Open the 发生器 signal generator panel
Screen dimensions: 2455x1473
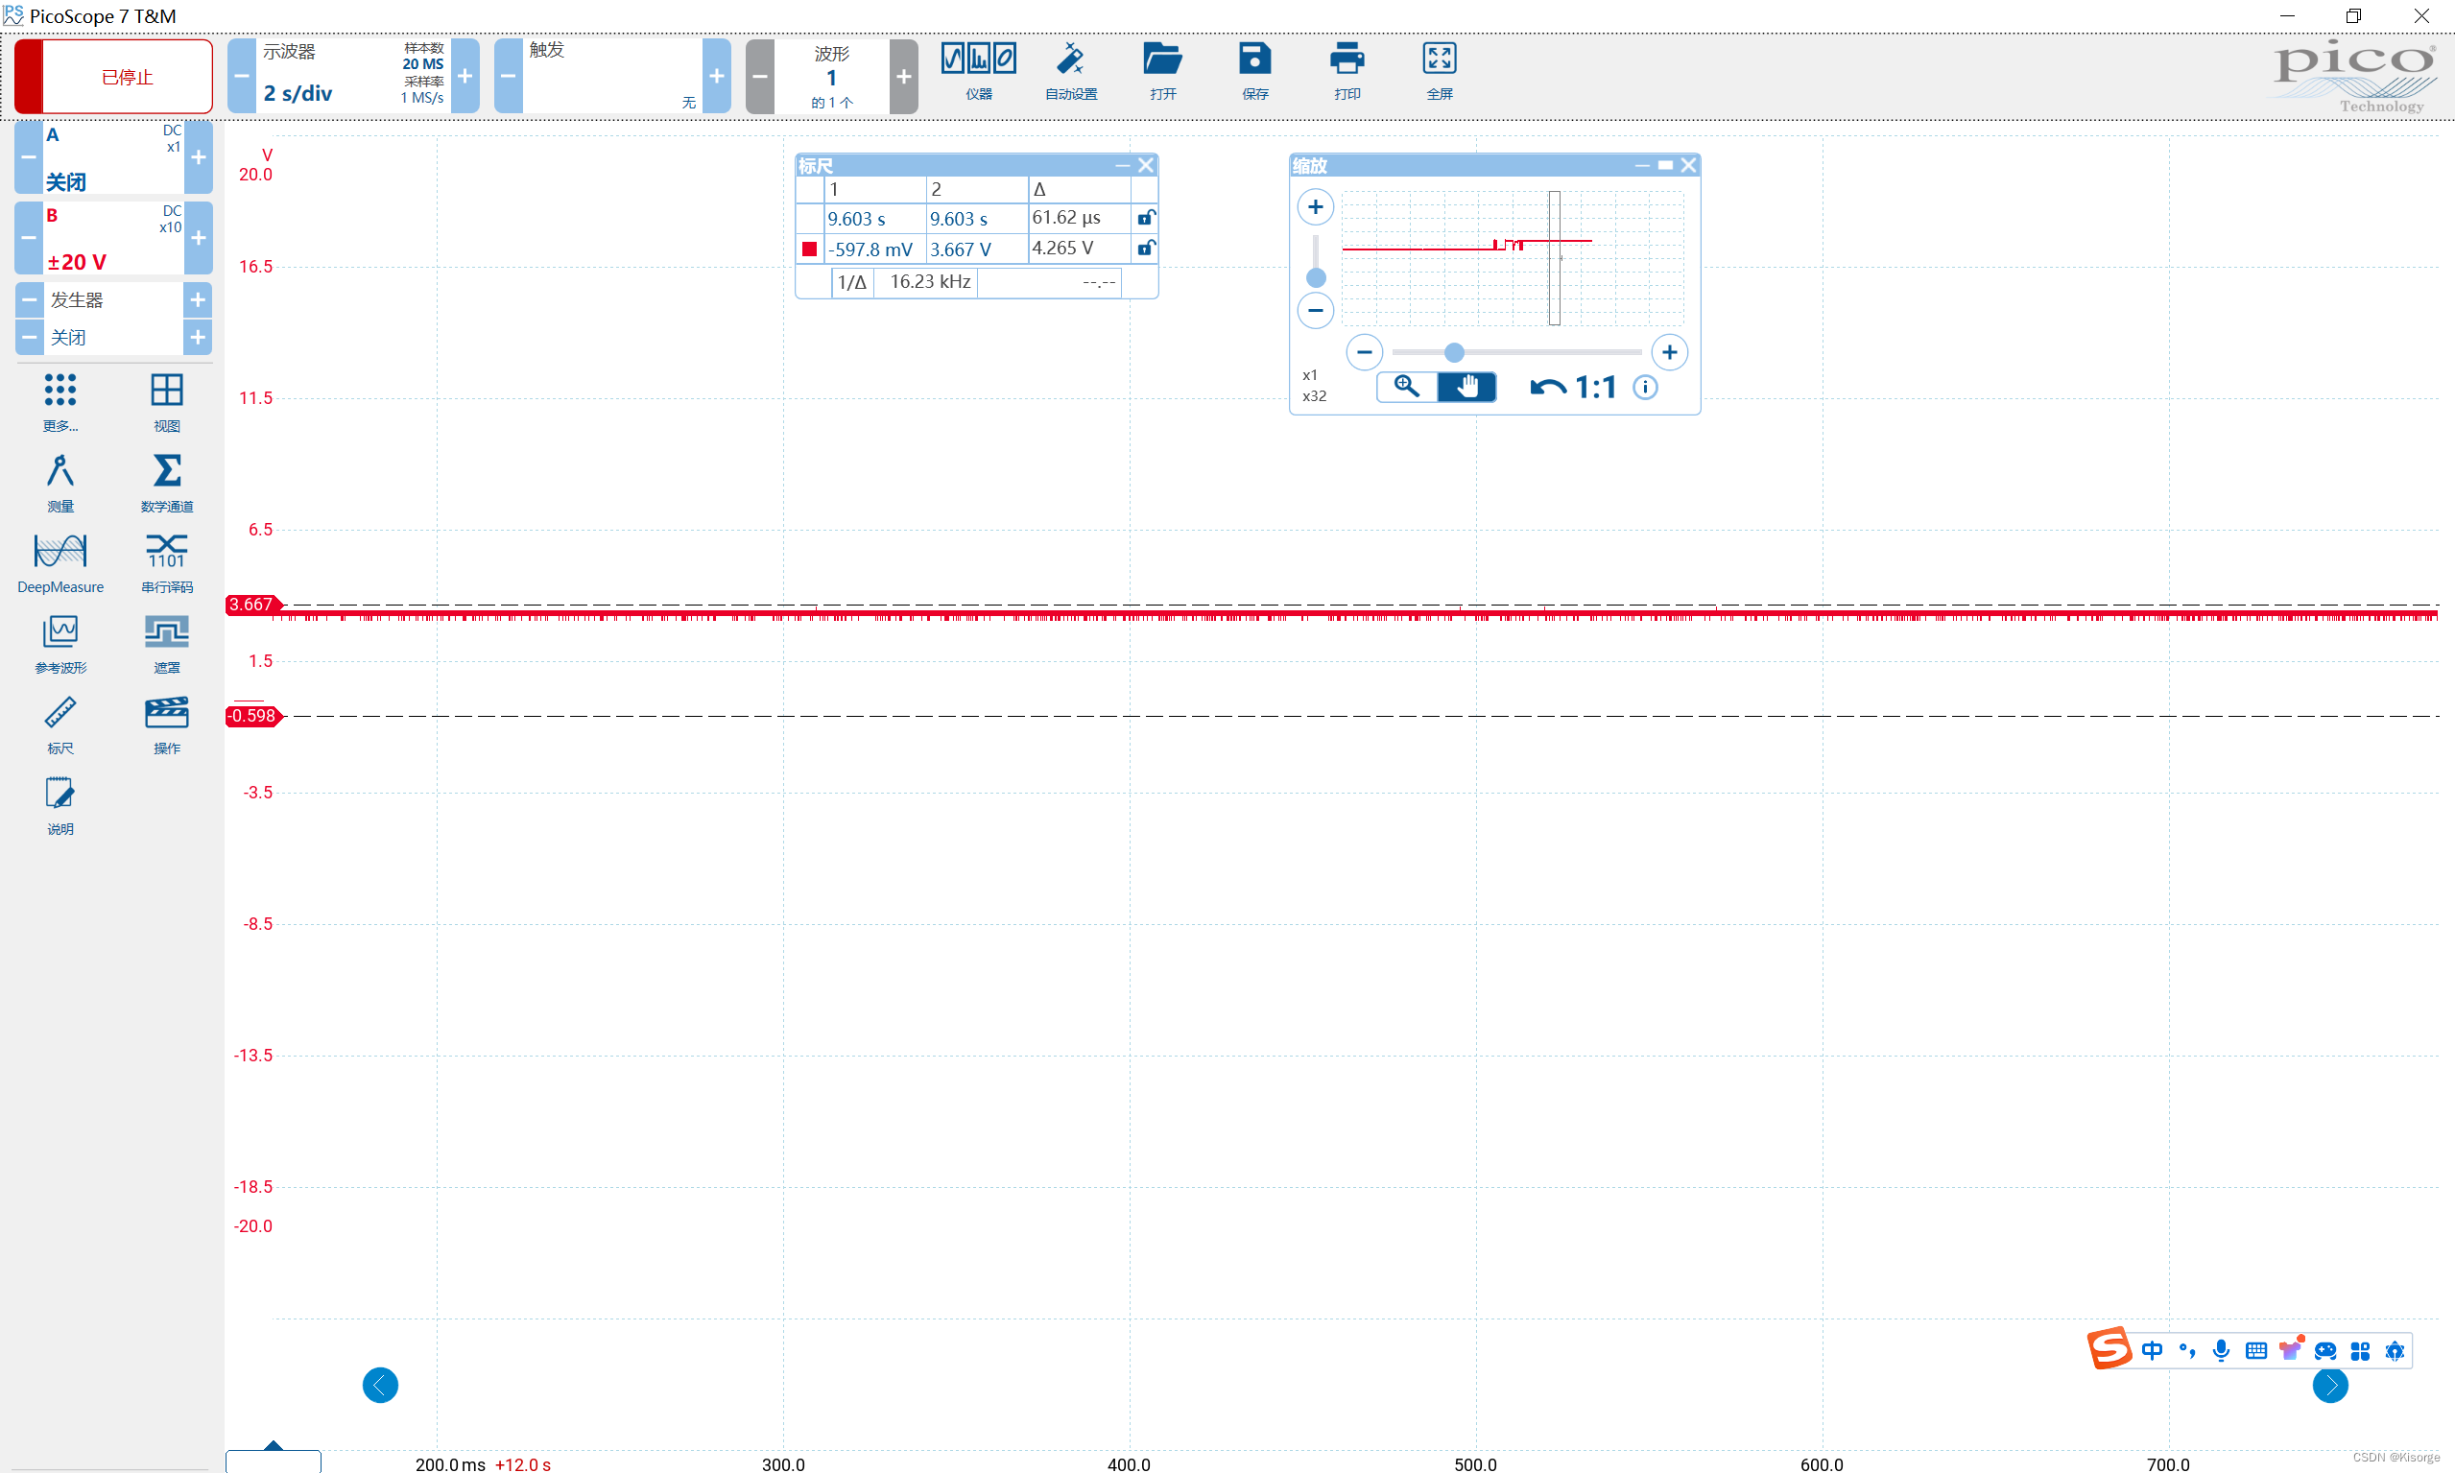click(x=113, y=299)
